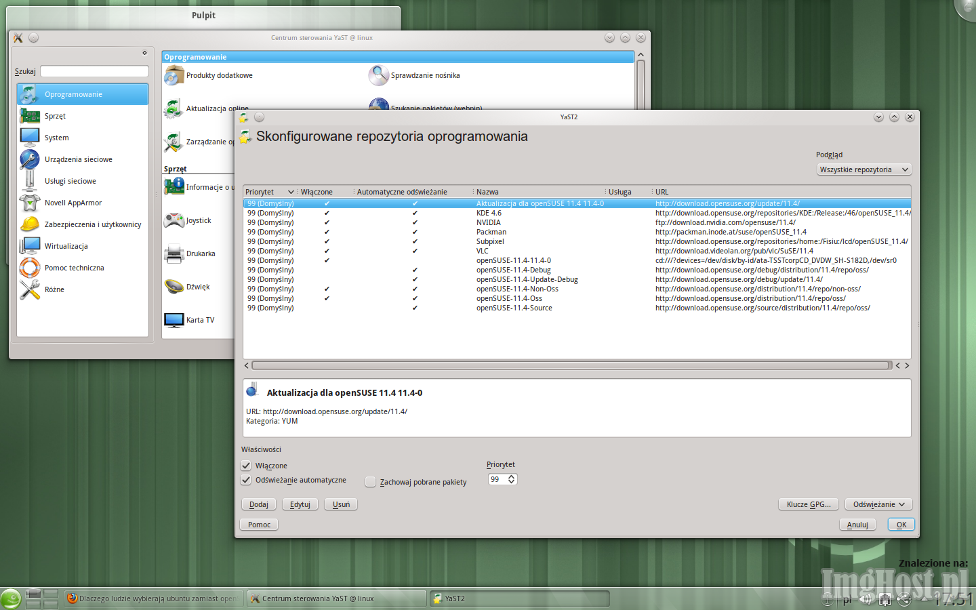Toggle enabled checkmark for openSUSE-11.4-Oss
This screenshot has width=976, height=610.
(327, 298)
